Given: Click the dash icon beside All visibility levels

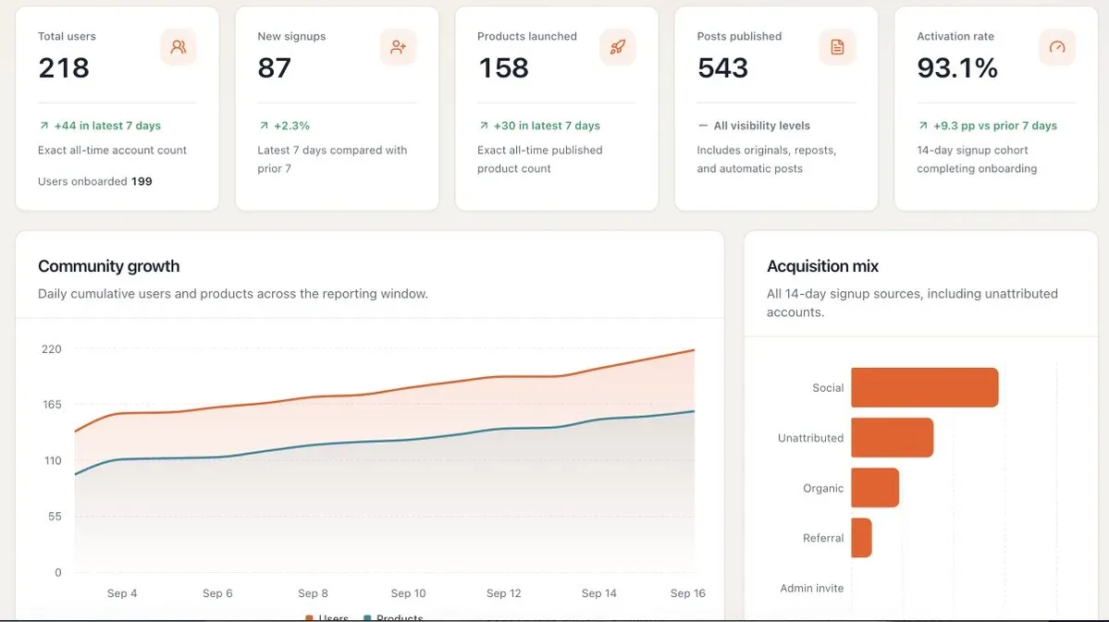Looking at the screenshot, I should pos(702,125).
